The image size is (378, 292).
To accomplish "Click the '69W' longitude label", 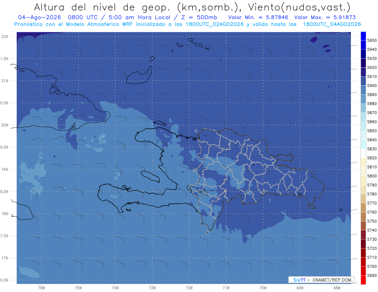I will pos(300,288).
